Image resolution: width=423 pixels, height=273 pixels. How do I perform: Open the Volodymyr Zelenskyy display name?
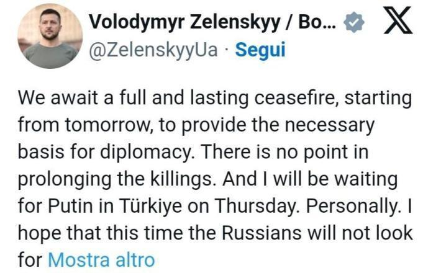click(185, 22)
